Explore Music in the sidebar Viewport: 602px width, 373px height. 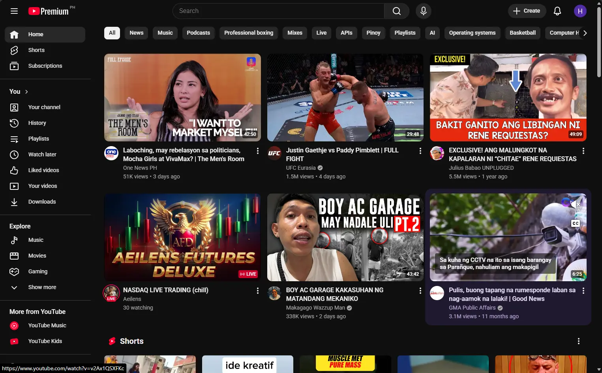pos(45,240)
